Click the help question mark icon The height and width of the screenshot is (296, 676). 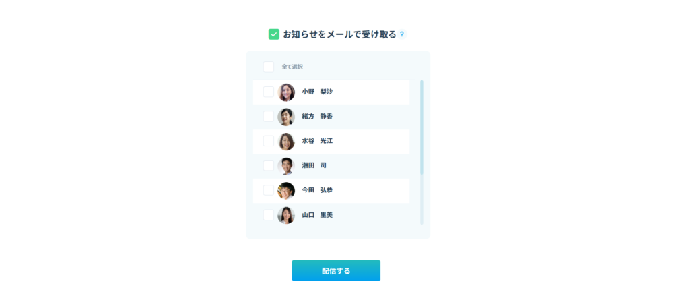[402, 34]
